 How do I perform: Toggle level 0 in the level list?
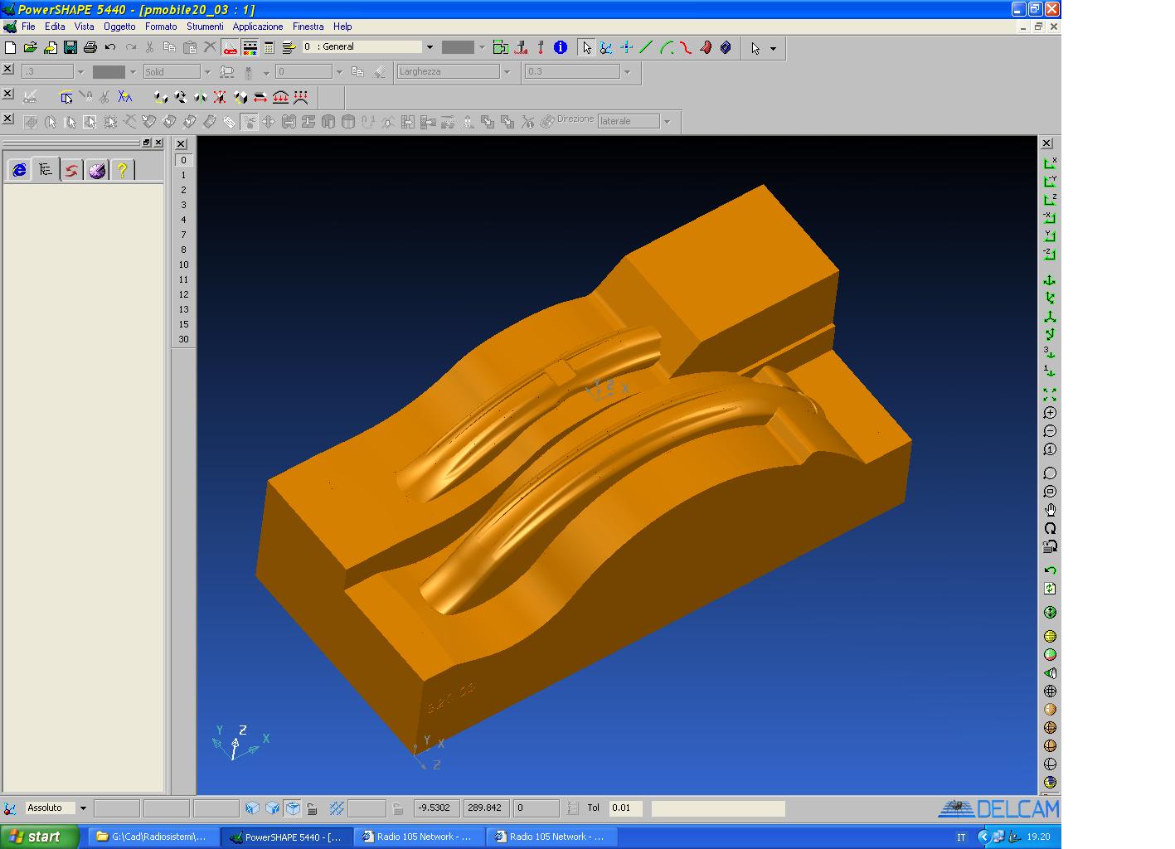pos(183,160)
